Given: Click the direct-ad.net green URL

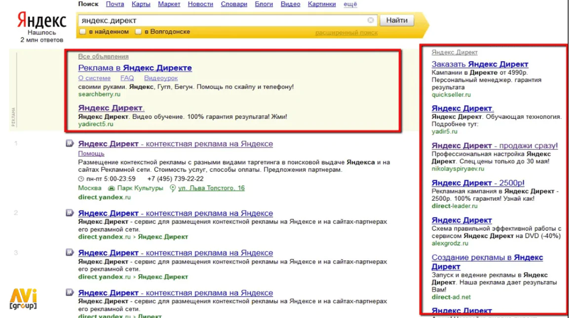Looking at the screenshot, I should click(451, 297).
